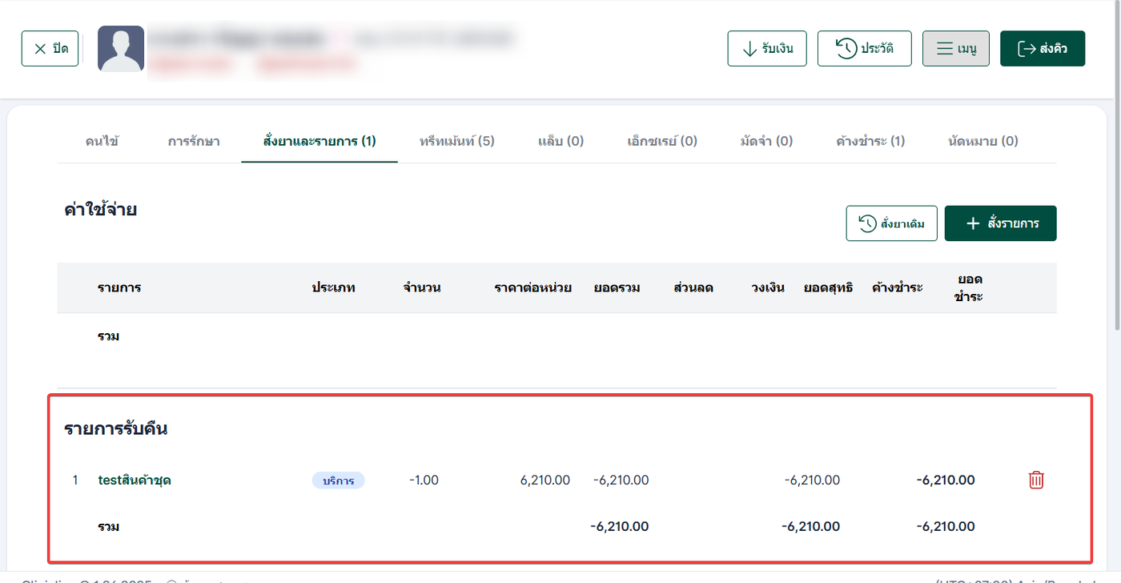The image size is (1121, 583).
Task: Open the ทรีทเมนท์ (5) tab
Action: (457, 141)
